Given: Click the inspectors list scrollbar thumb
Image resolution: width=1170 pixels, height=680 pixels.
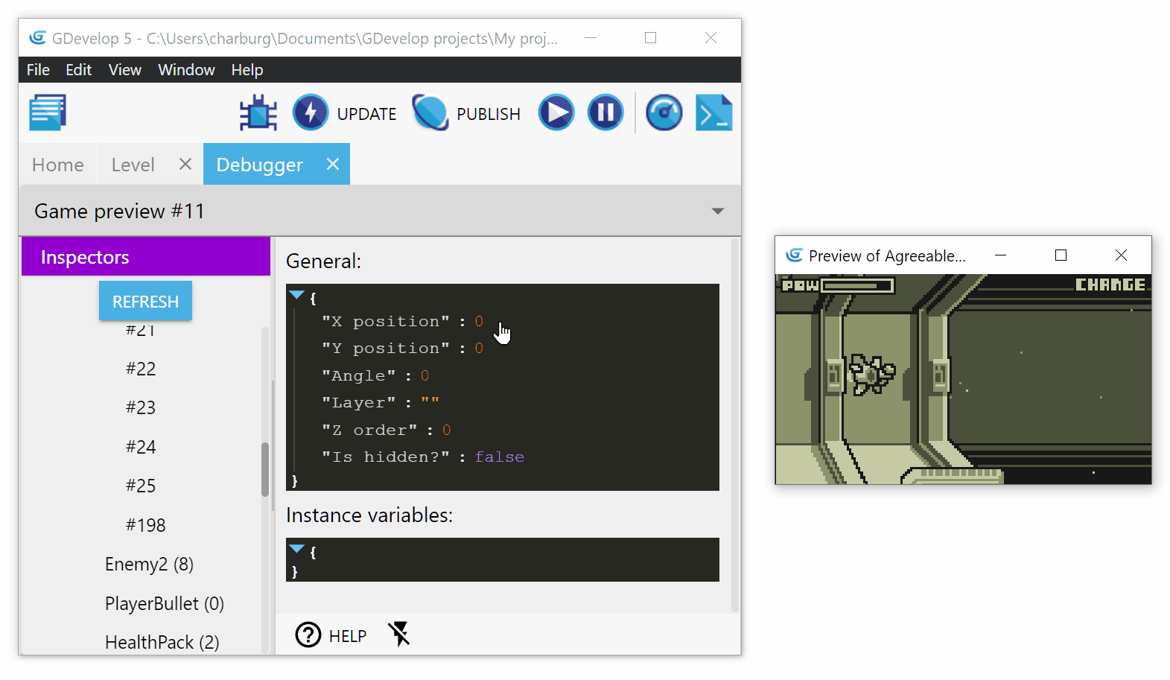Looking at the screenshot, I should [265, 469].
